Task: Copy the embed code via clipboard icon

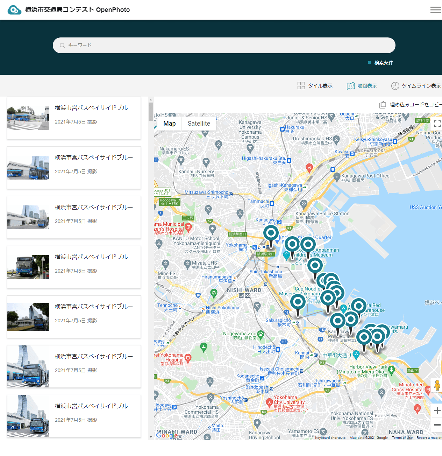Action: [x=383, y=104]
